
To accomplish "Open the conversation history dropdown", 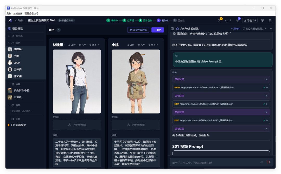I will pos(255,29).
